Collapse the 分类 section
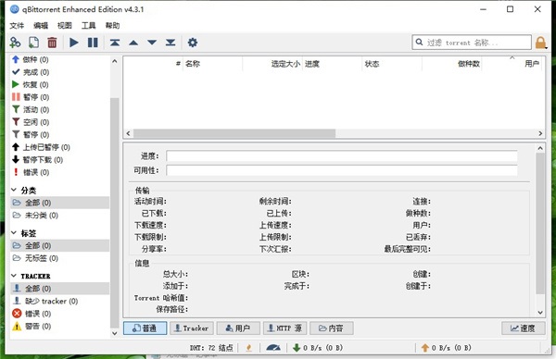This screenshot has height=359, width=556. pos(14,190)
